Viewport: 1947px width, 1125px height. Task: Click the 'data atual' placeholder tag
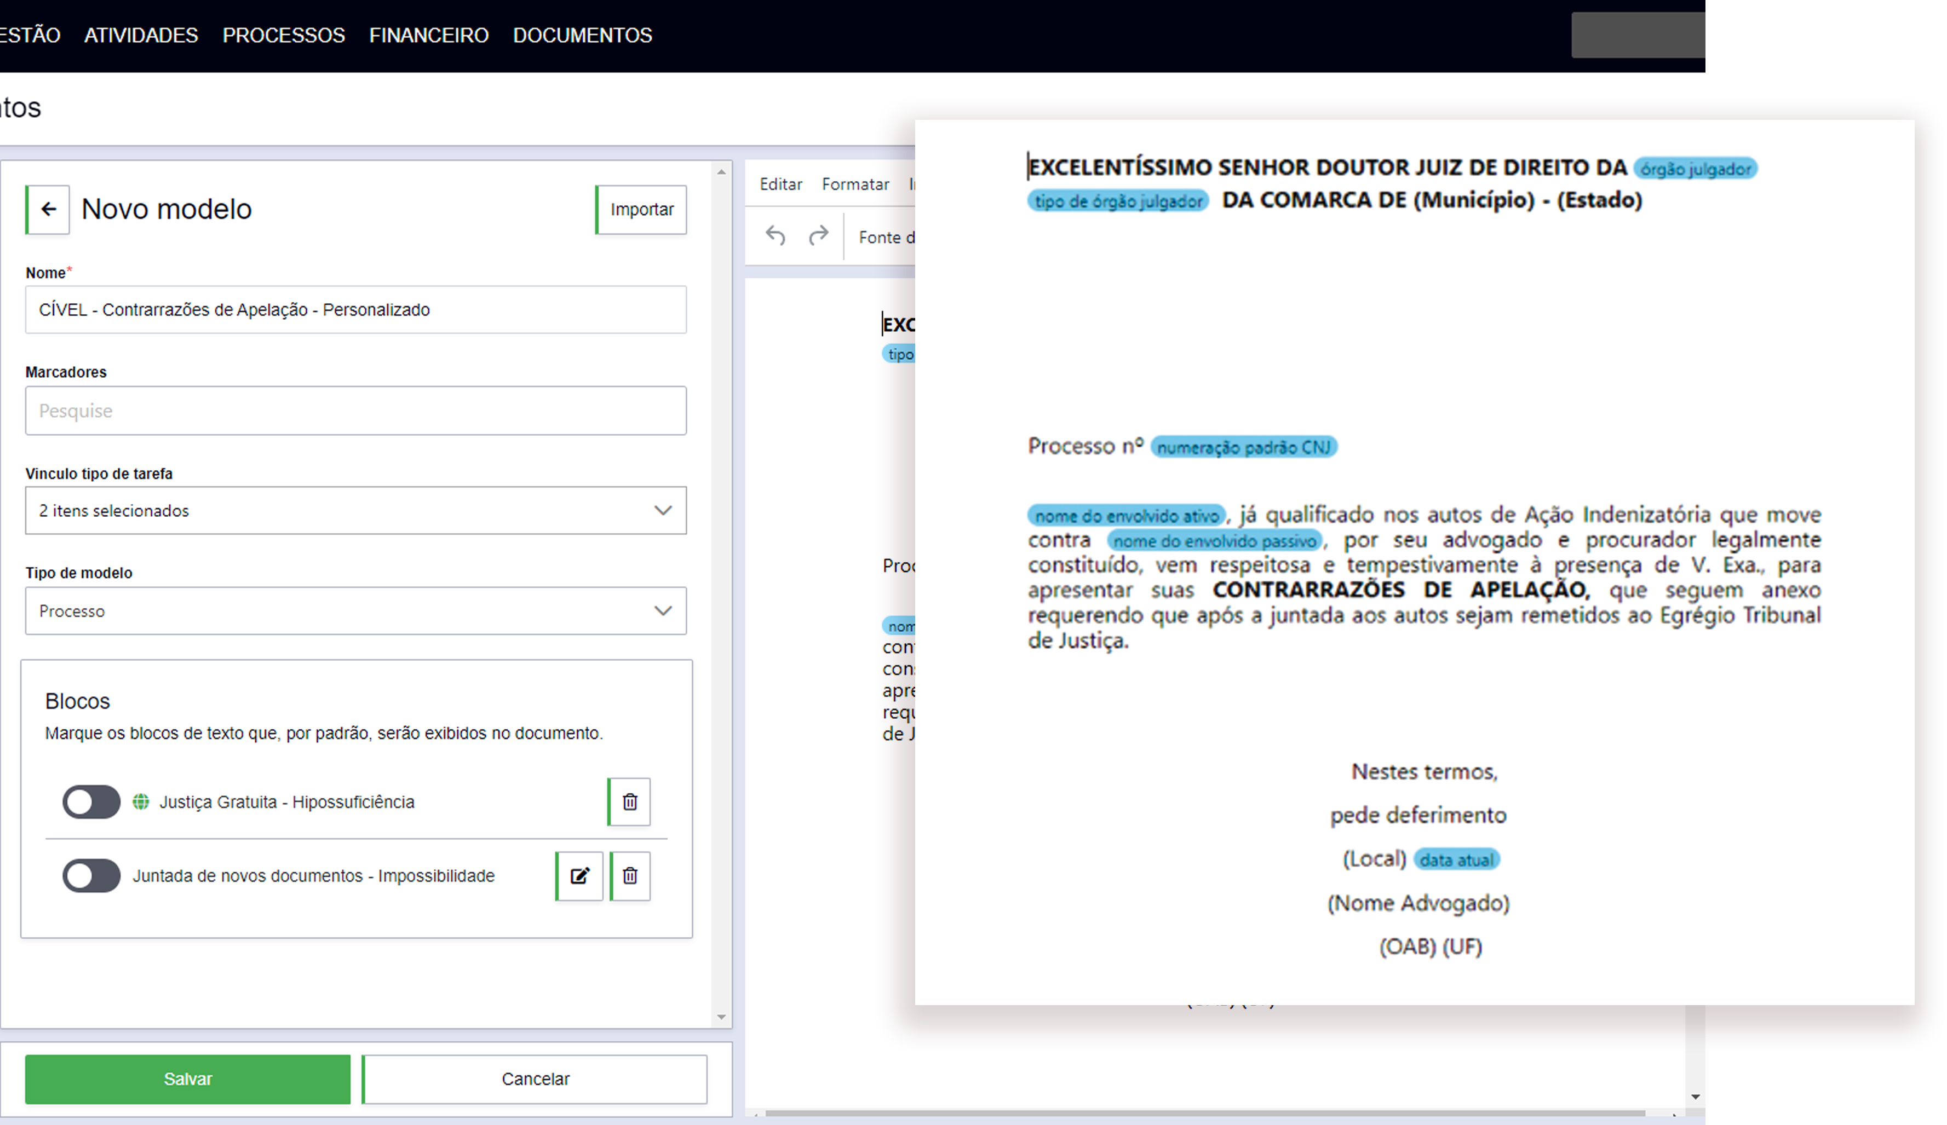[x=1456, y=859]
